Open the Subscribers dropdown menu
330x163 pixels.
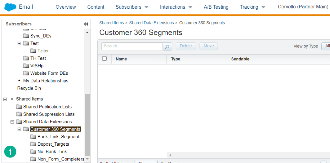pos(132,7)
